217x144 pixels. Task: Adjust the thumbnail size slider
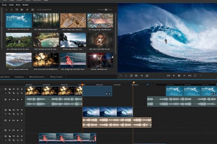106,10
